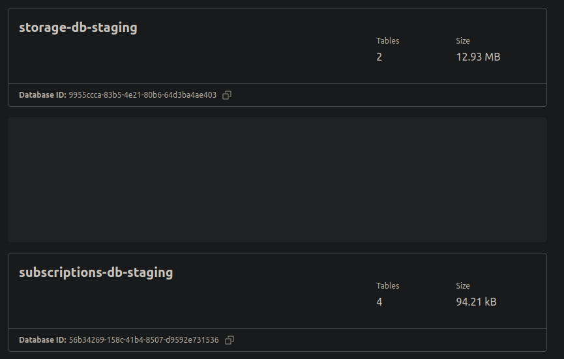Click the Size label in storage-db-staging card
The height and width of the screenshot is (359, 564).
[463, 41]
